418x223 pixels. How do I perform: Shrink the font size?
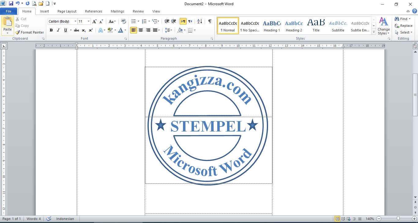click(x=101, y=21)
